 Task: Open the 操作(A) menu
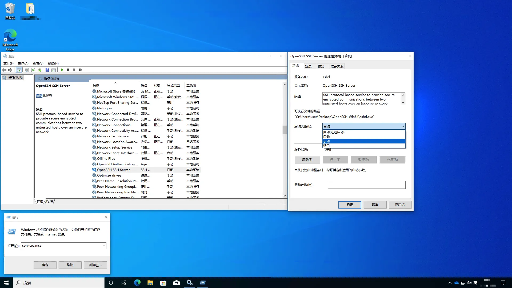(23, 63)
